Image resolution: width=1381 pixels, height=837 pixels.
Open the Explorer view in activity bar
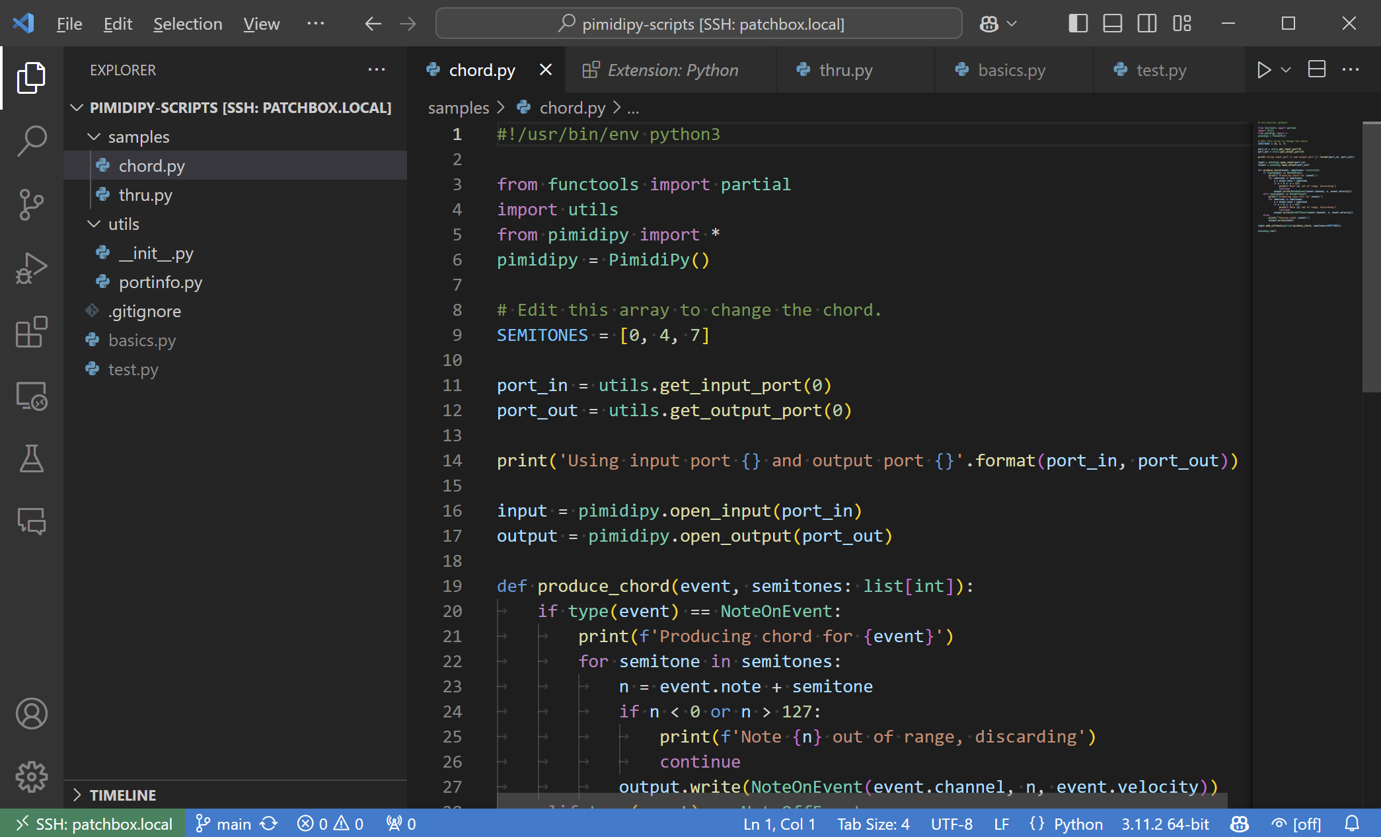(31, 78)
